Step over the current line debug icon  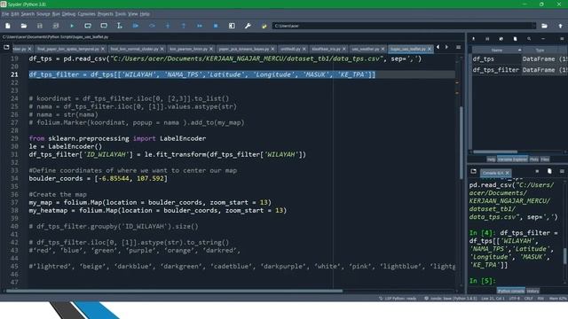(x=152, y=26)
